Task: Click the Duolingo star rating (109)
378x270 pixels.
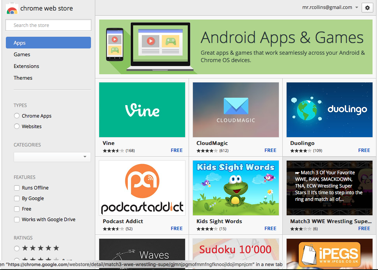Action: 306,151
